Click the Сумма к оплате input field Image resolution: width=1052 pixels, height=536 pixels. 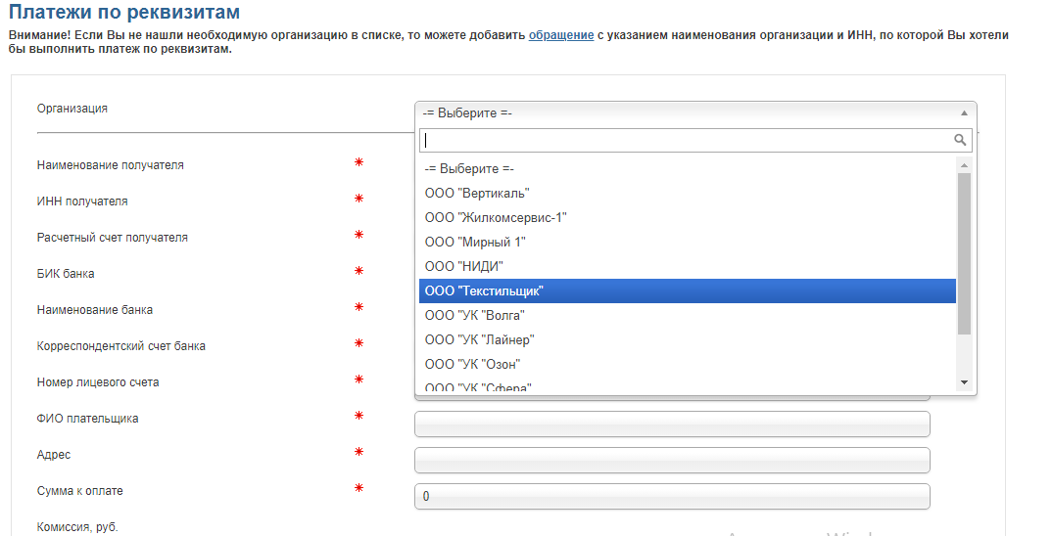pos(672,496)
